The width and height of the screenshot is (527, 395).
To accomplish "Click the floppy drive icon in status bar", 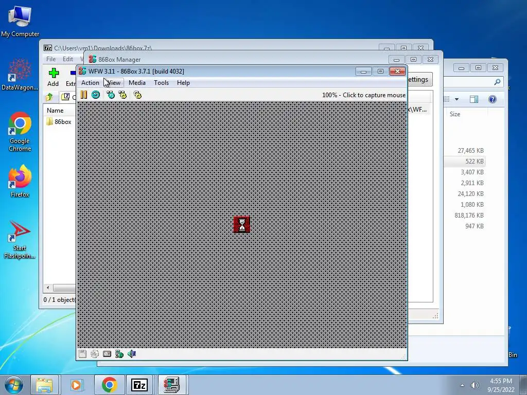I will (82, 354).
